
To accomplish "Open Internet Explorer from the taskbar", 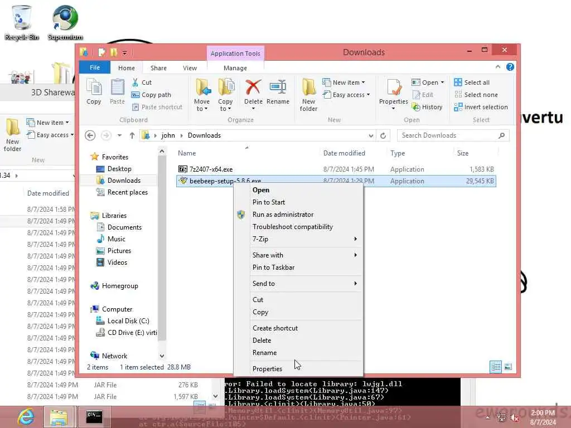I will (x=26, y=417).
